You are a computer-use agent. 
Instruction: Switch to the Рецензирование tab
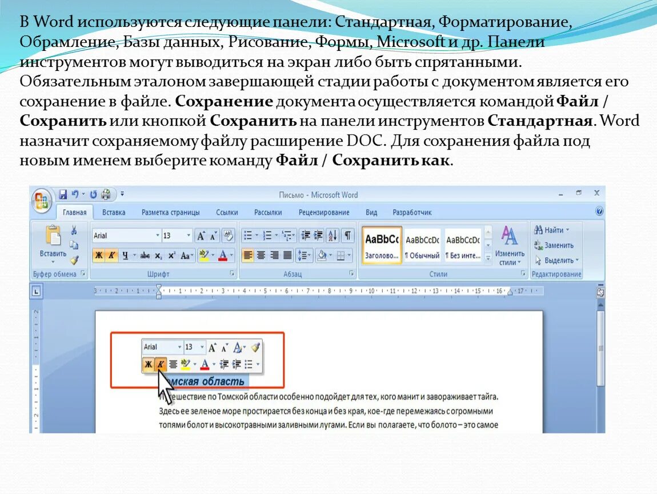324,213
